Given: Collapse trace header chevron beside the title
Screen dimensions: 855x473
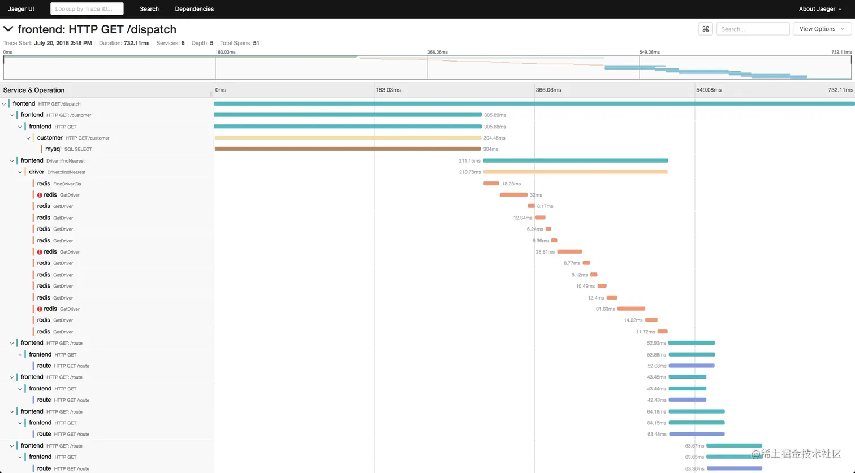Looking at the screenshot, I should pyautogui.click(x=8, y=29).
